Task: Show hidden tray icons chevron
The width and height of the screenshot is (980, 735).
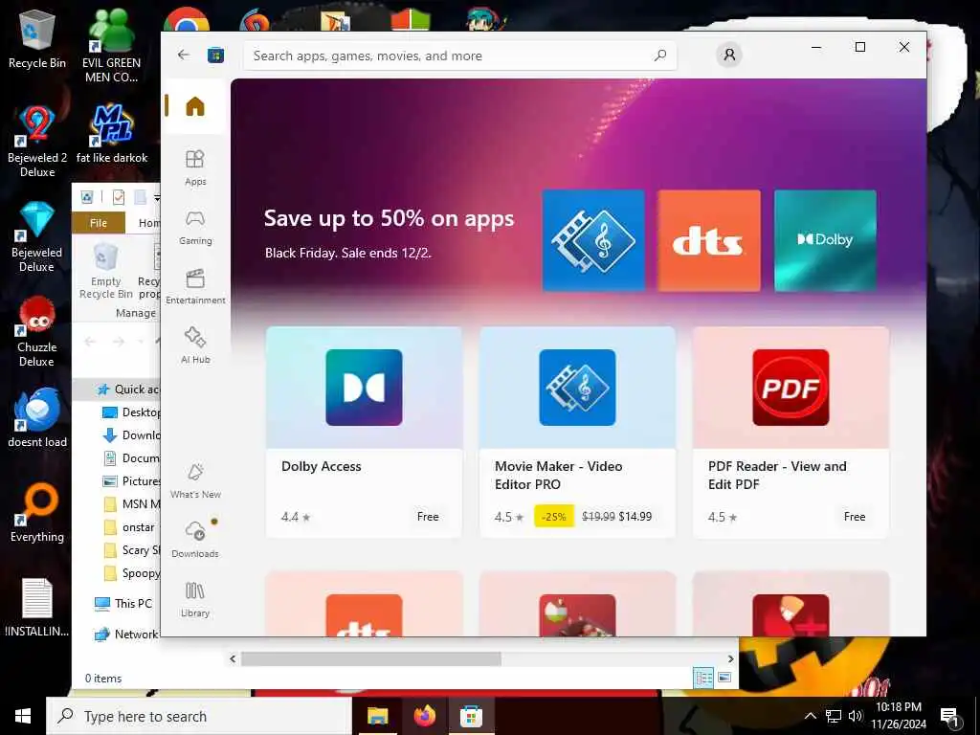Action: [x=810, y=716]
